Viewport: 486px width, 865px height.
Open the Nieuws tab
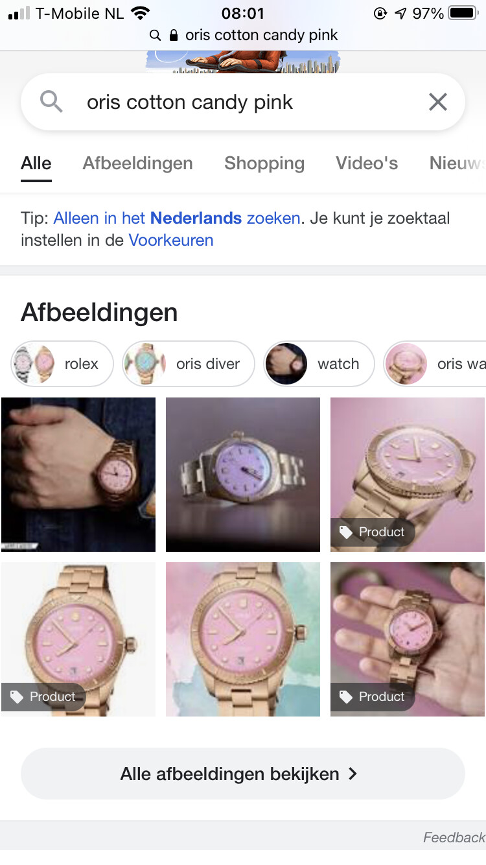click(x=457, y=163)
